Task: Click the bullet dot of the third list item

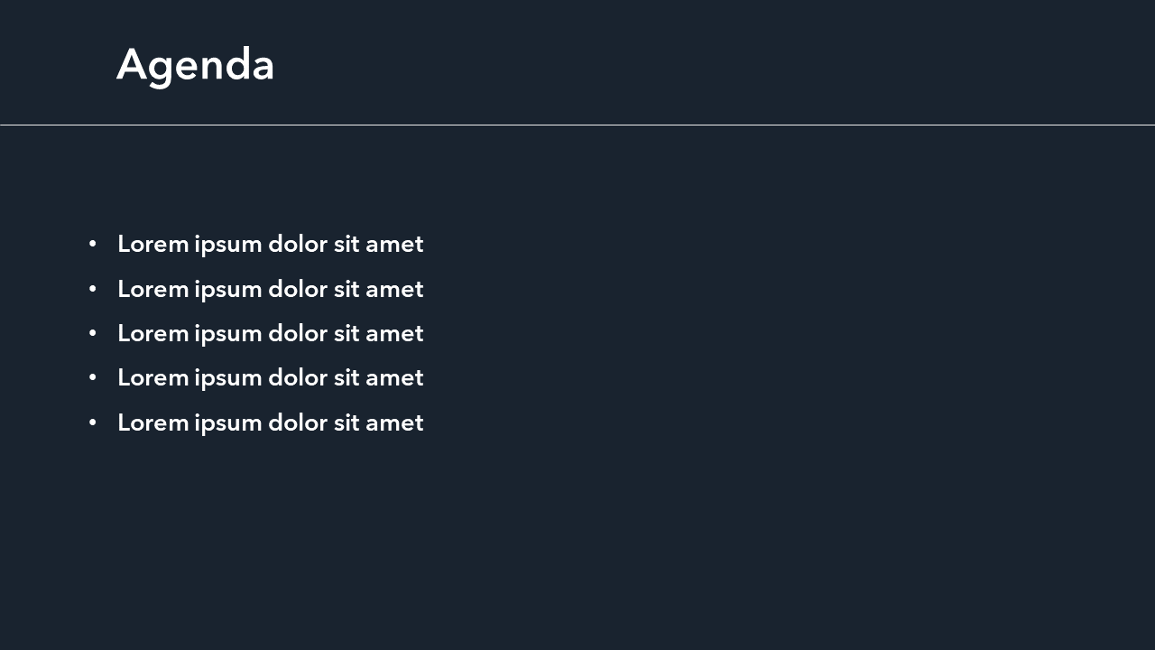Action: pyautogui.click(x=92, y=333)
